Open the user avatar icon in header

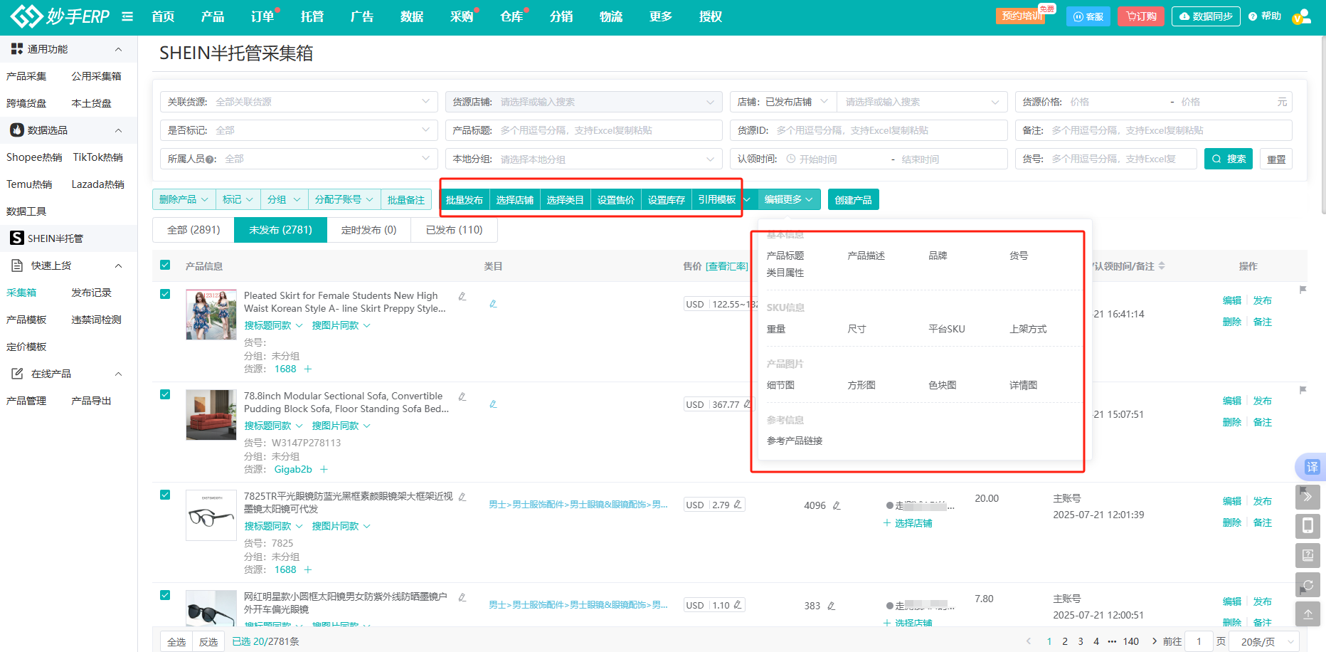point(1301,16)
